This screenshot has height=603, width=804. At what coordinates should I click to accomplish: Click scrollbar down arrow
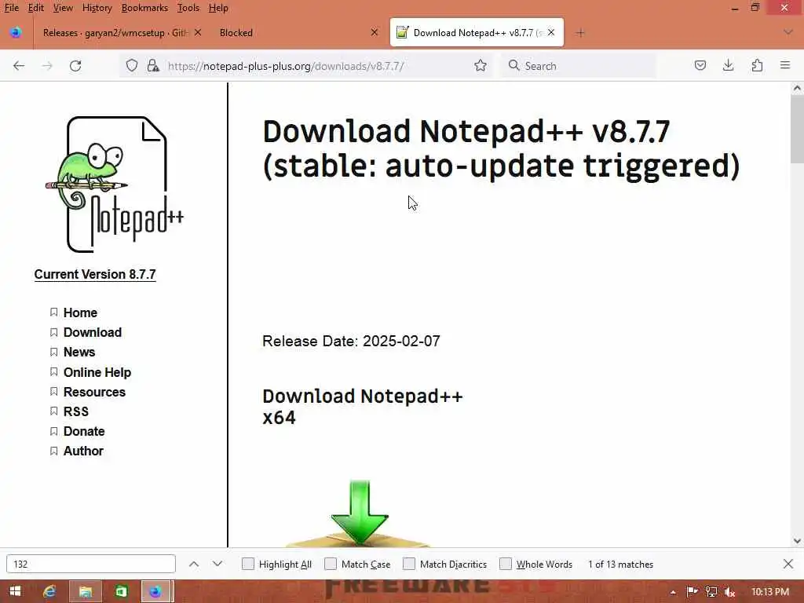tap(797, 540)
